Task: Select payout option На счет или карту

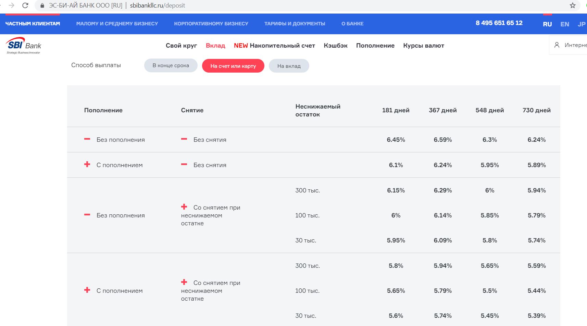Action: (233, 66)
